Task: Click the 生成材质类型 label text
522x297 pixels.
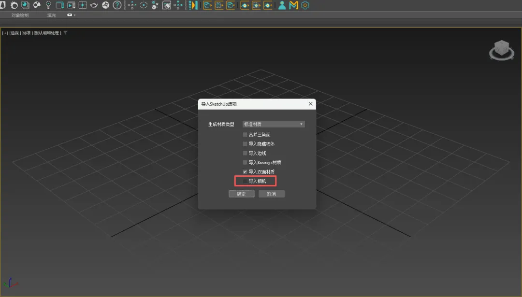Action: [x=221, y=125]
